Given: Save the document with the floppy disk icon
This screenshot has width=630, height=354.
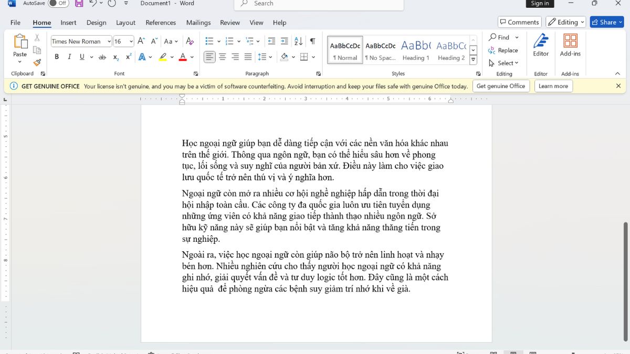Looking at the screenshot, I should click(x=79, y=4).
